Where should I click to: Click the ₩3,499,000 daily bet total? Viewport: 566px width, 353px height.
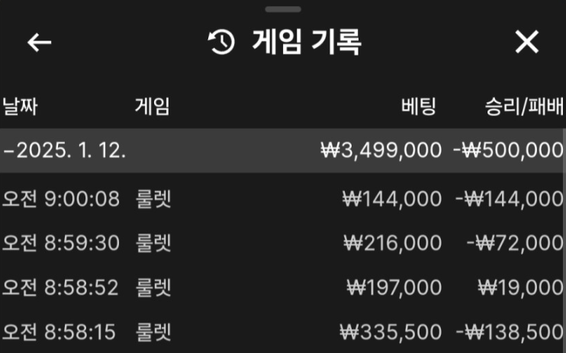(381, 150)
